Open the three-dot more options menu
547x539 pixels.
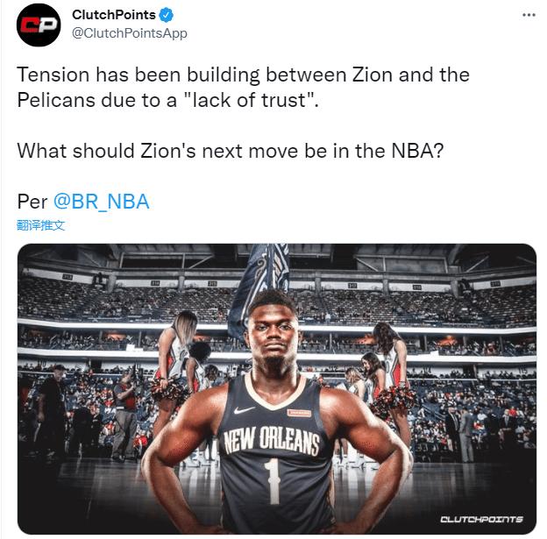(529, 15)
